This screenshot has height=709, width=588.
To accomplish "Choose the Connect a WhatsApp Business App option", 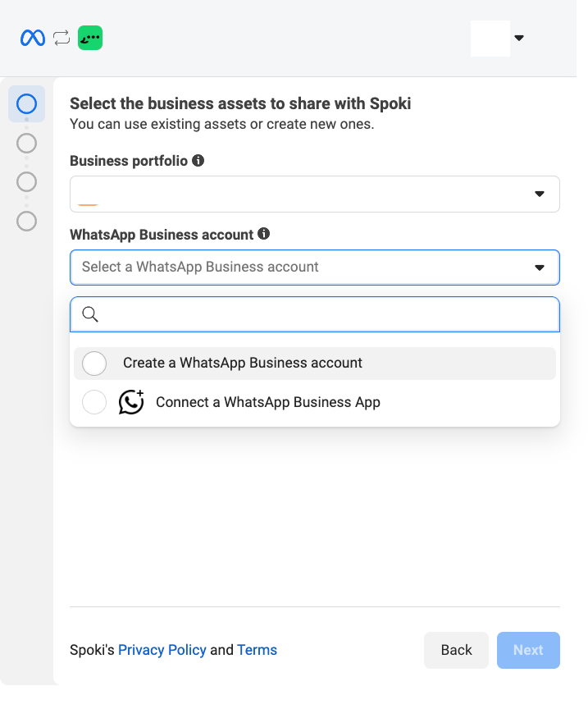I will [268, 402].
